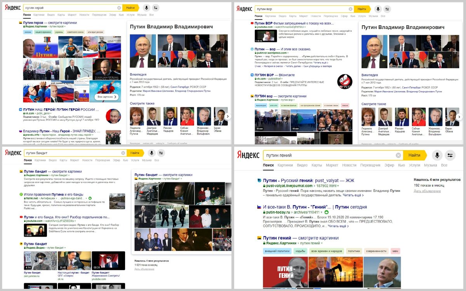Open Видео tab in 'путин бандит' panel
The image size is (466, 291).
coord(53,160)
